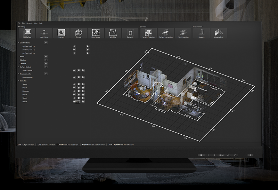The height and width of the screenshot is (190, 278).
Task: Pick the Extrude tool
Action: 79,33
